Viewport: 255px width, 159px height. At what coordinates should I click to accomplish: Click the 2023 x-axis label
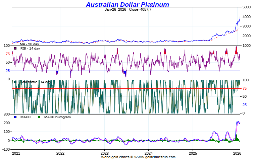tap(104, 153)
